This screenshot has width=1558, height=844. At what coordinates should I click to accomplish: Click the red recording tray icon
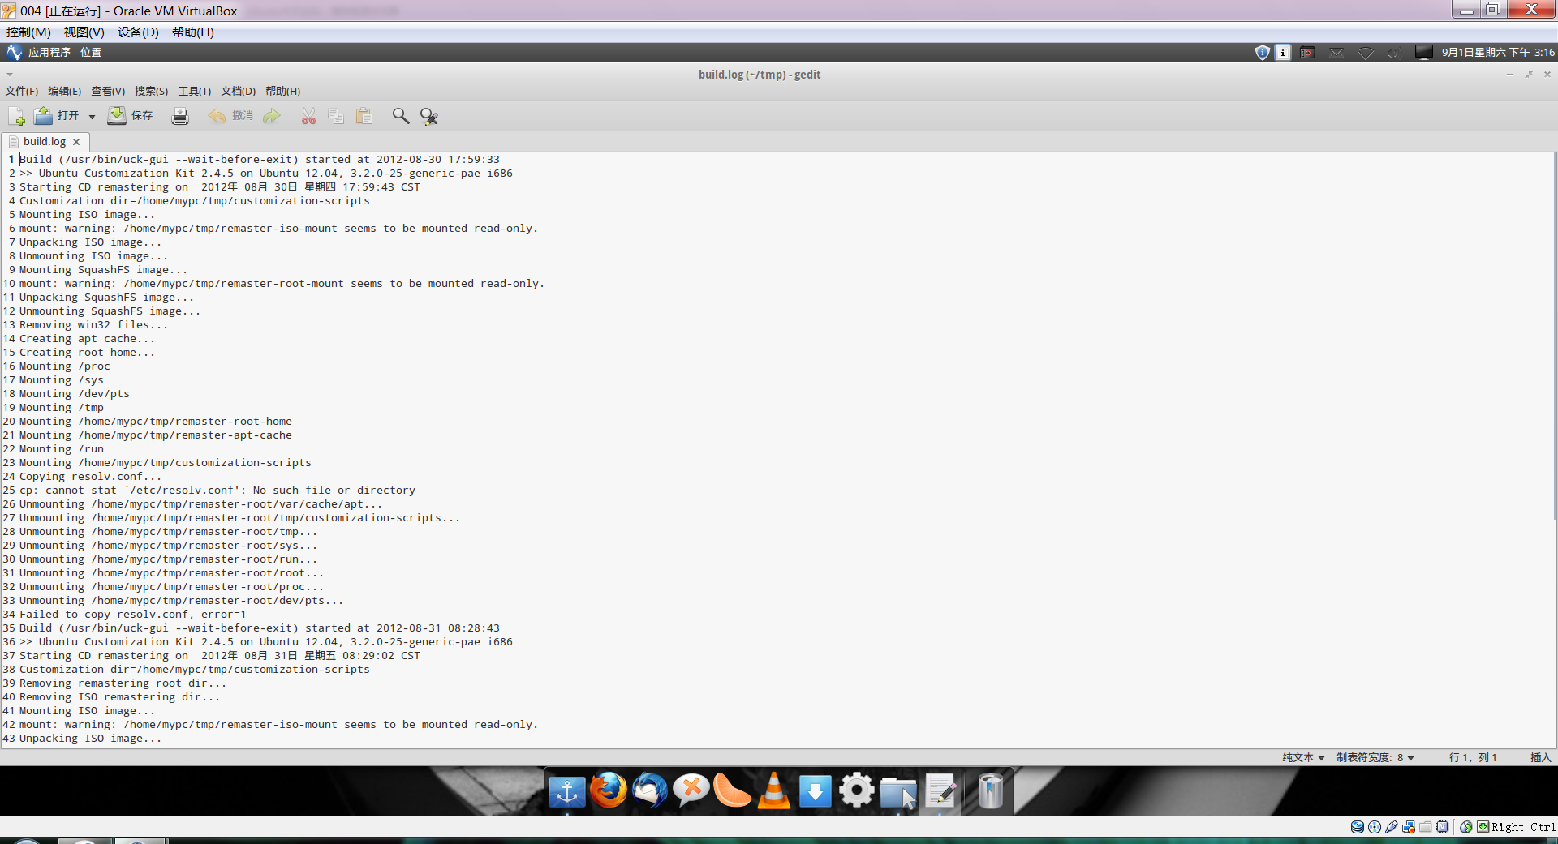coord(1307,53)
